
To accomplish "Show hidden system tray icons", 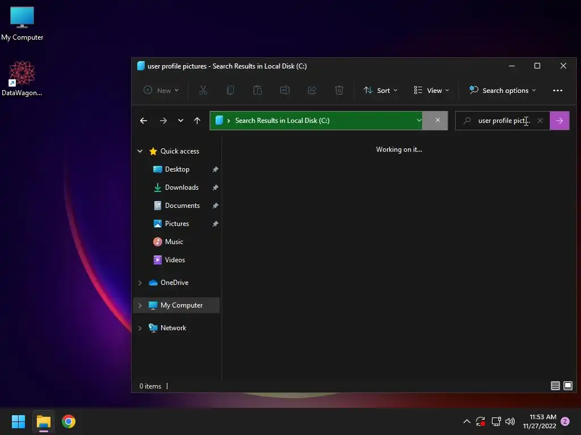I will (x=467, y=421).
